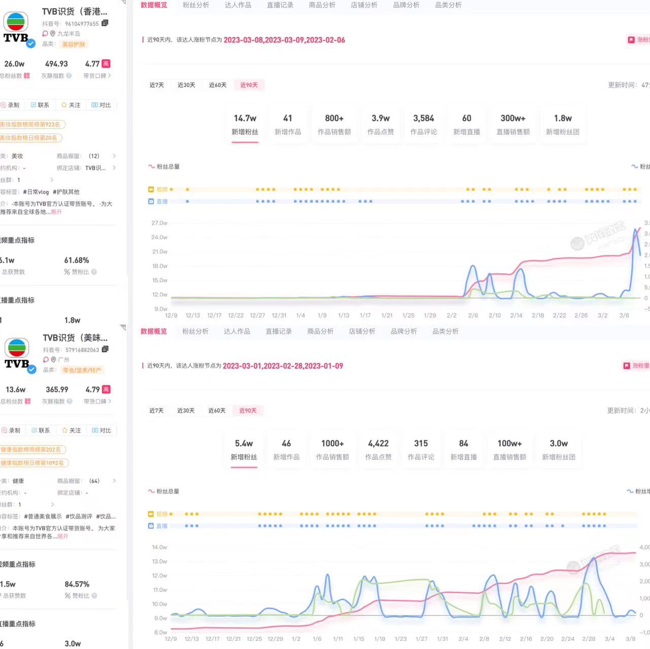650x649 pixels.
Task: Open the 直播记录 tab in the bottom panel
Action: coord(279,332)
